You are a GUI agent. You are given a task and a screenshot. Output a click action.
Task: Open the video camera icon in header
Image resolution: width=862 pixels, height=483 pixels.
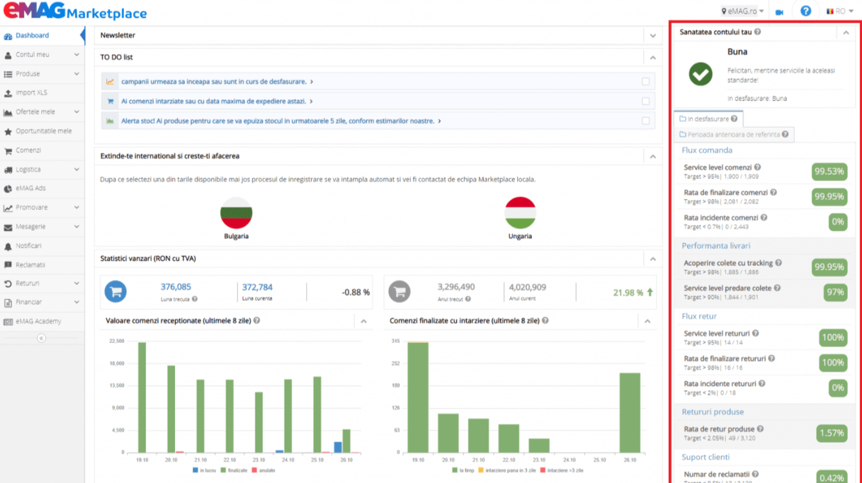(x=779, y=12)
